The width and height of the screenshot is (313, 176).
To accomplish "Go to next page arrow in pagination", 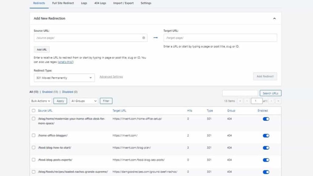I will tap(272, 101).
